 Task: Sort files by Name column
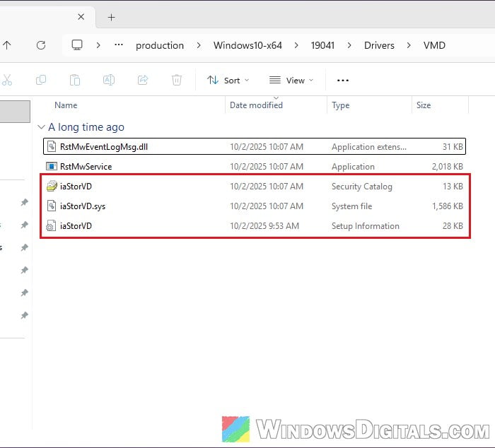(66, 105)
